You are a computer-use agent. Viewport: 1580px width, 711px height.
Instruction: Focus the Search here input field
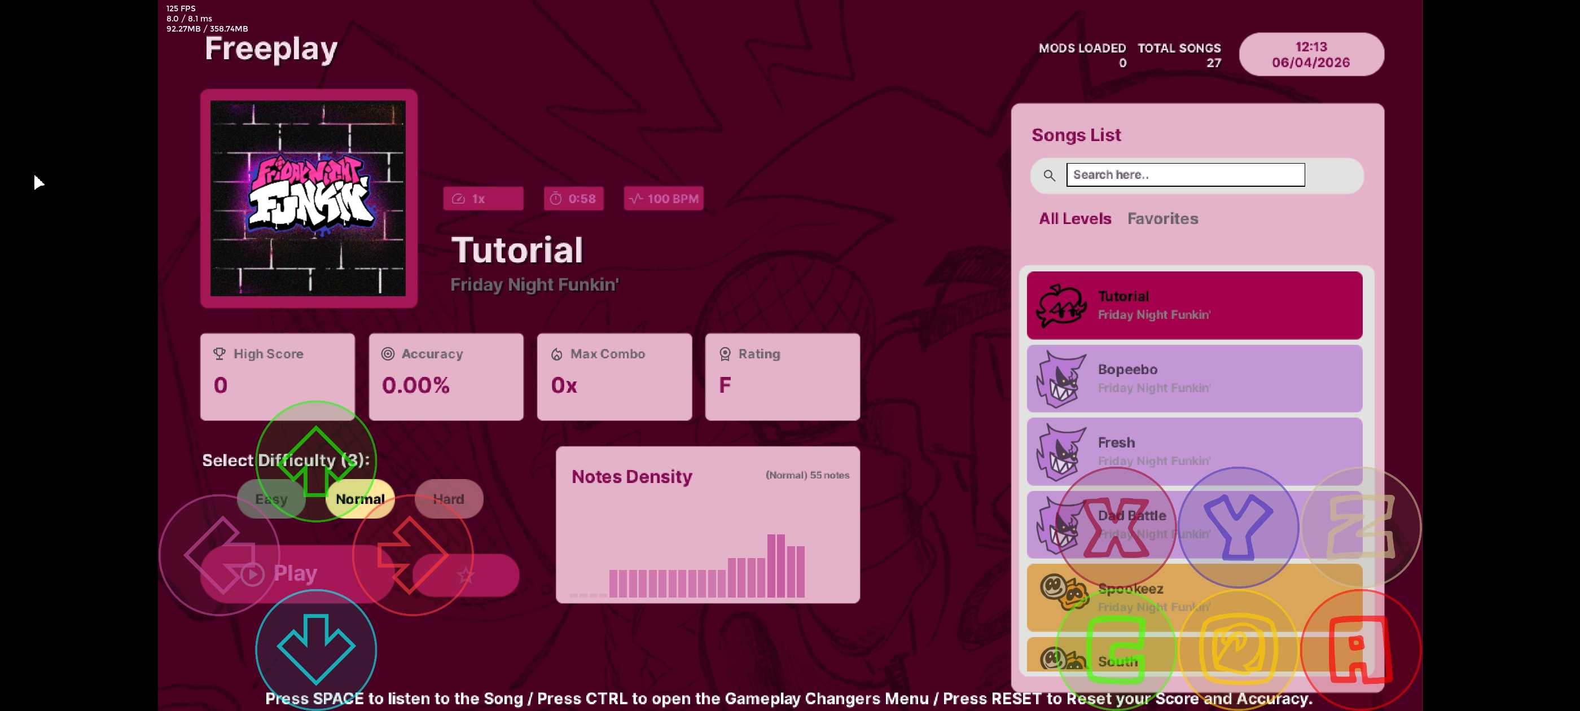tap(1185, 175)
